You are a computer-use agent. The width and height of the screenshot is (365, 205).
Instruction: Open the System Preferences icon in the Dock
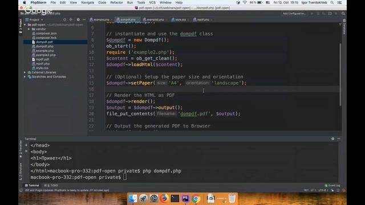click(x=153, y=198)
